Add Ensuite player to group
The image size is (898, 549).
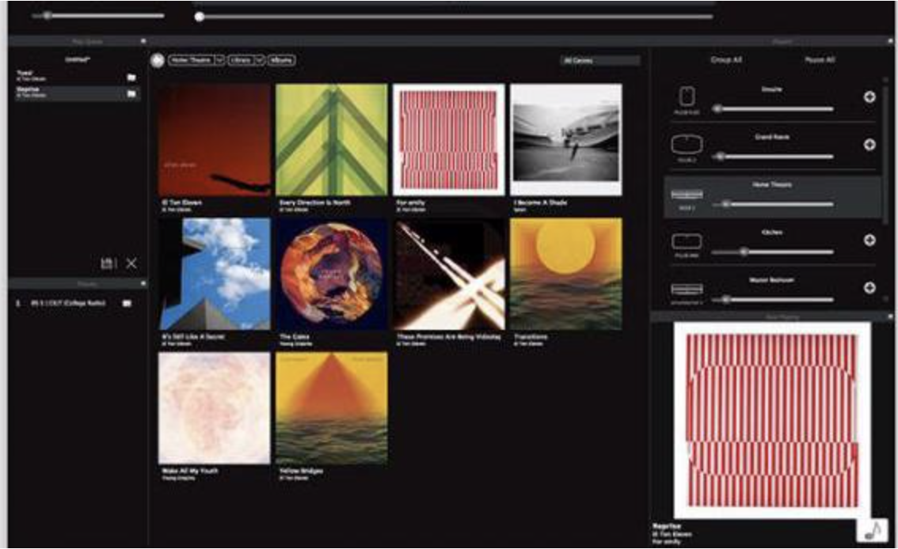(x=869, y=97)
